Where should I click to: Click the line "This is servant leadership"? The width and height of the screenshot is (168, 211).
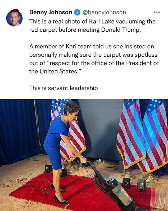point(63,88)
